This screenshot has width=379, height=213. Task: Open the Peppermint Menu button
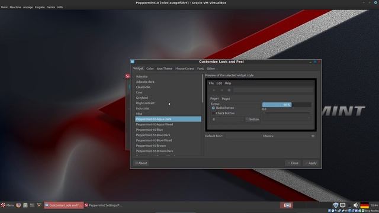[x=8, y=205]
